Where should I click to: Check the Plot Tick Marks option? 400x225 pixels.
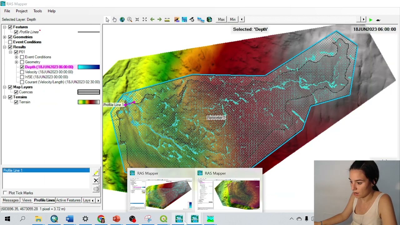coord(5,193)
